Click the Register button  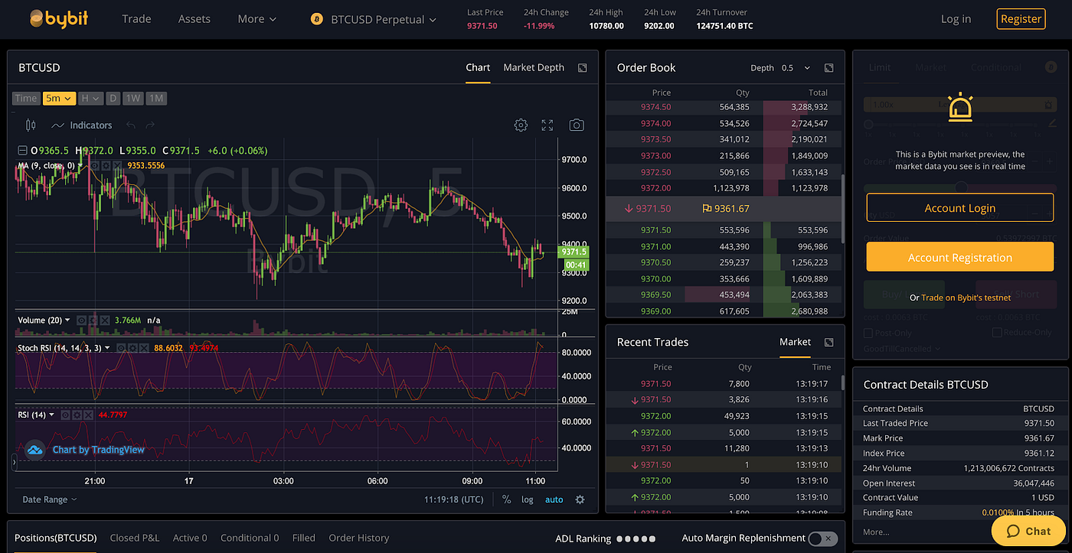1021,18
